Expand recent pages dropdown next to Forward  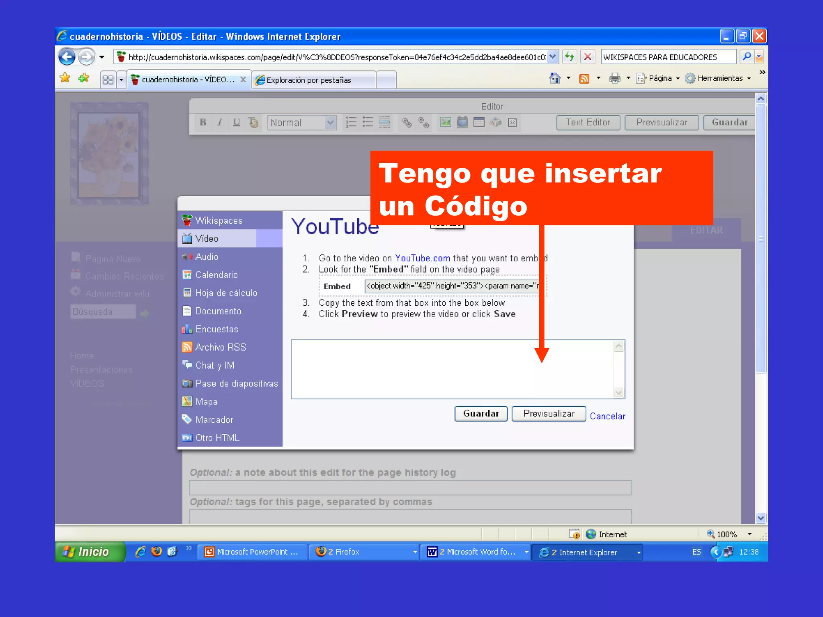pyautogui.click(x=102, y=57)
